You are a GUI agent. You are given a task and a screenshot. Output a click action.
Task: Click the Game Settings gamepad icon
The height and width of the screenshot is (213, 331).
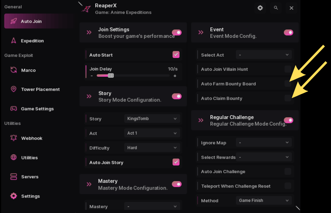click(13, 109)
